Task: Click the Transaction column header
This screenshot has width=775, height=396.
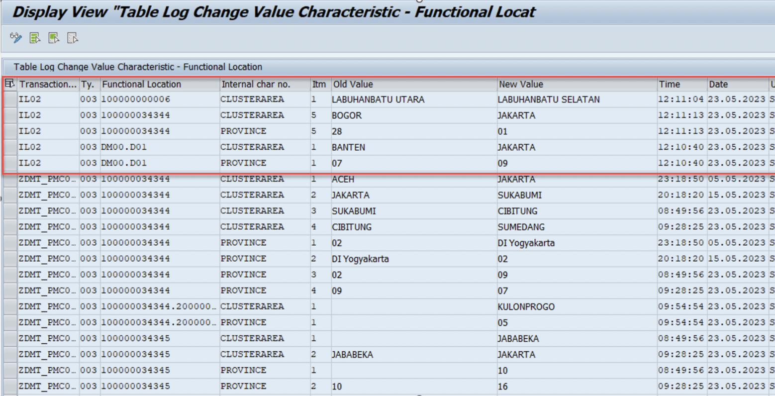Action: 48,84
